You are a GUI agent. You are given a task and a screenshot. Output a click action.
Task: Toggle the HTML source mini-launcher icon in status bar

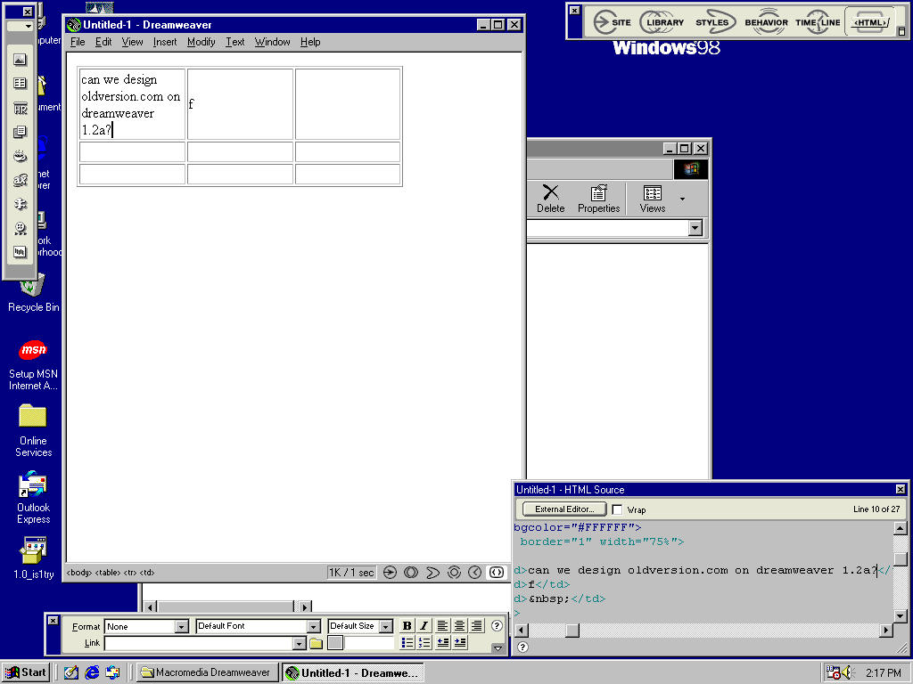(497, 573)
